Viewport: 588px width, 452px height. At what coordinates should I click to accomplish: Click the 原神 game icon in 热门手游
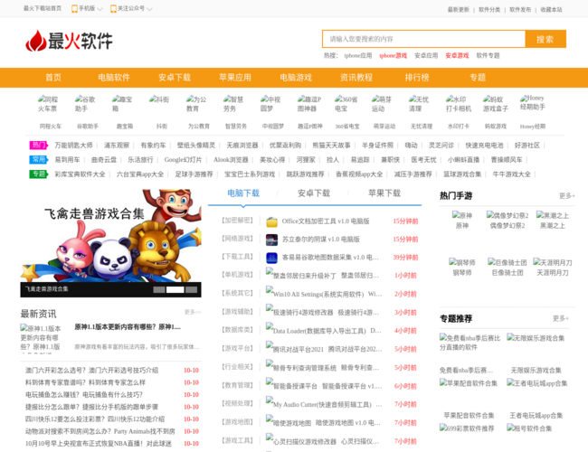[x=462, y=215]
